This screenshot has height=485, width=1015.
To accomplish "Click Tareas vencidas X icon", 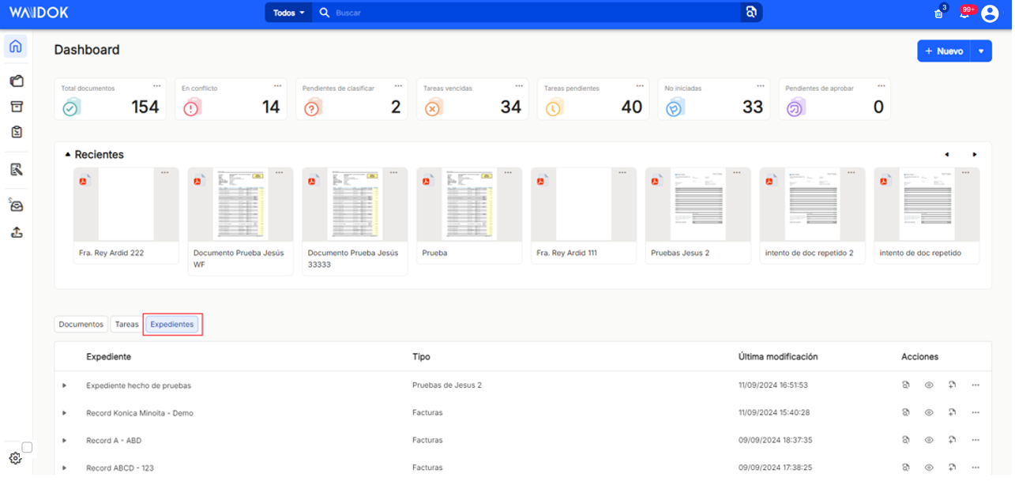I will [433, 109].
